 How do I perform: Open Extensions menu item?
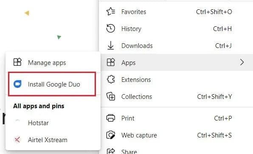point(177,79)
